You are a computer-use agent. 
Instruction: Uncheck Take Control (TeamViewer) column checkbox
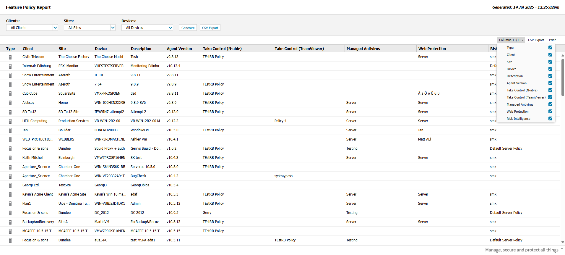coord(550,97)
